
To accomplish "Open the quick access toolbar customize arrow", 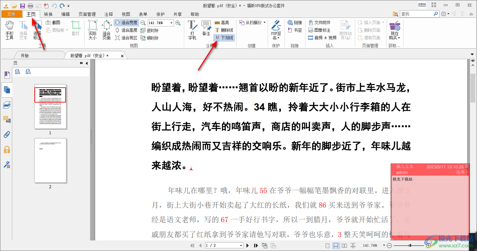I will [x=68, y=6].
